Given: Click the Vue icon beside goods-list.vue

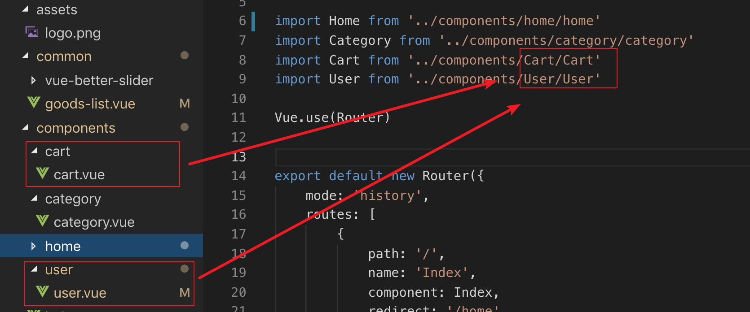Looking at the screenshot, I should click(x=34, y=103).
